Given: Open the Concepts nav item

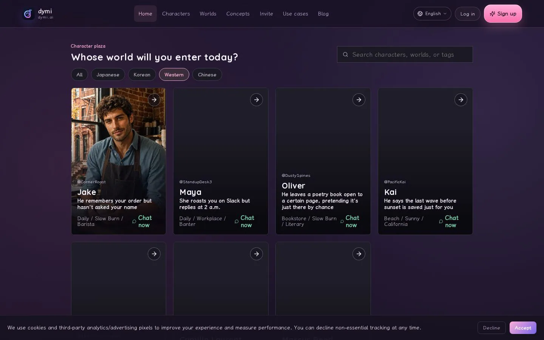Looking at the screenshot, I should tap(238, 14).
